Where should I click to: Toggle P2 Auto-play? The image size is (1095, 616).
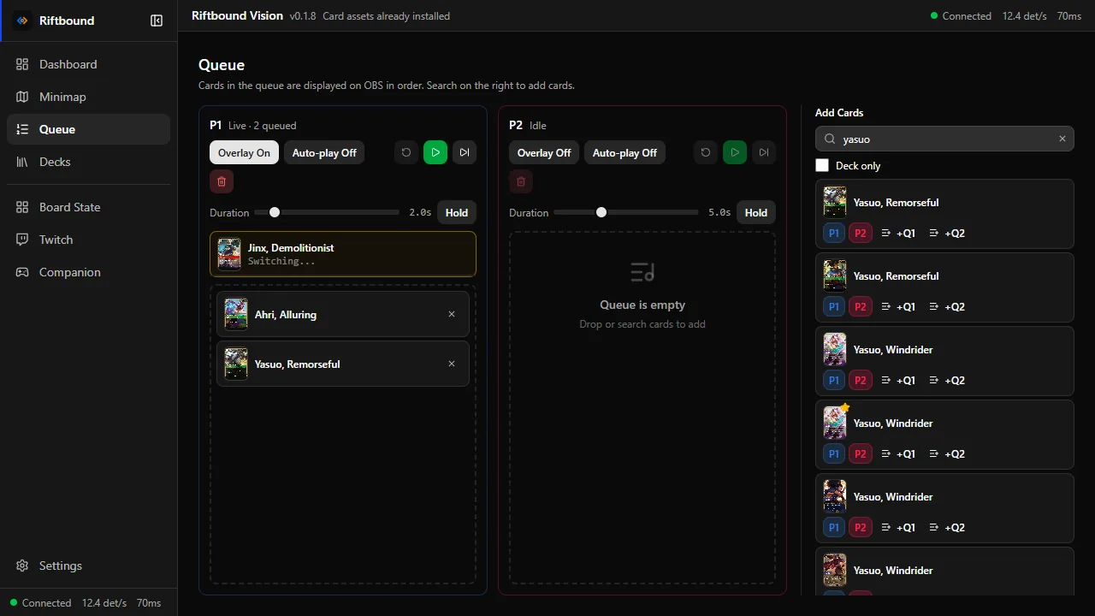point(624,153)
